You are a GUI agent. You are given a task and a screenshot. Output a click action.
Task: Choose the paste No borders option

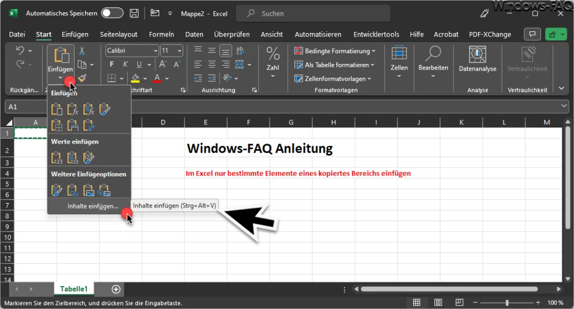click(57, 125)
